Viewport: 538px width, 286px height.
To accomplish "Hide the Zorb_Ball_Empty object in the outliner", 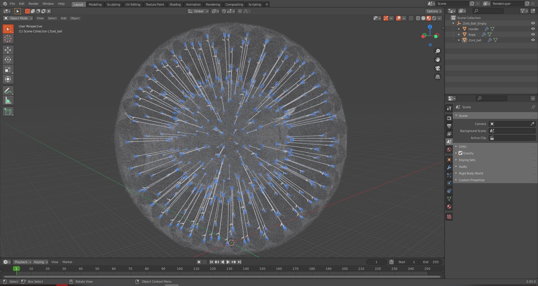I will pyautogui.click(x=533, y=23).
